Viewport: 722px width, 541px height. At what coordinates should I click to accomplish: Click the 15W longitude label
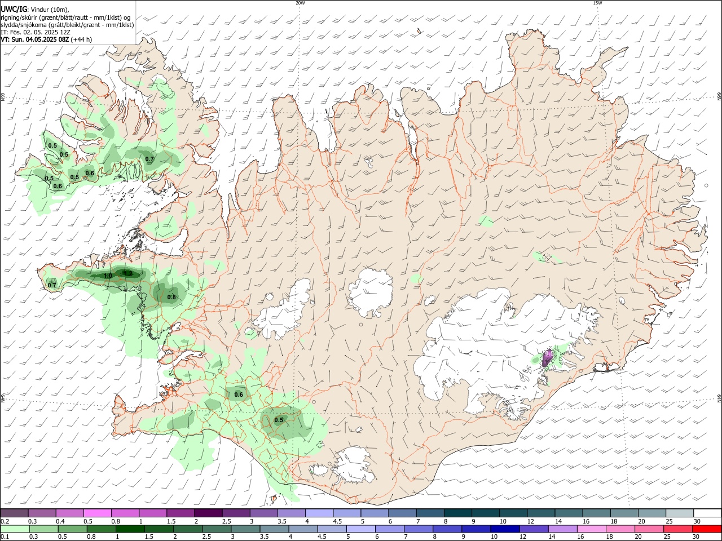597,3
